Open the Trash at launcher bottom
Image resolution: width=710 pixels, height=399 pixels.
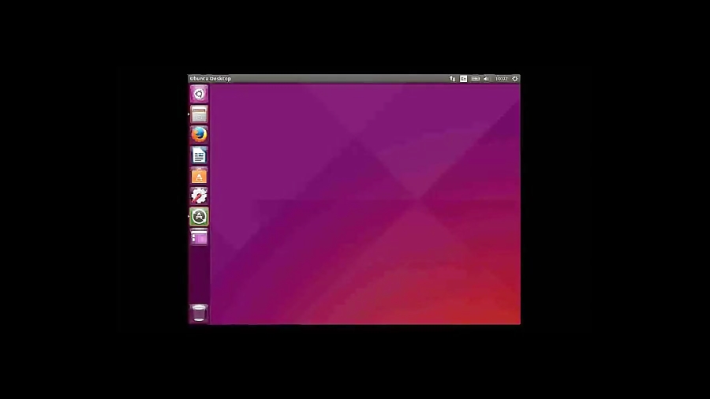199,313
